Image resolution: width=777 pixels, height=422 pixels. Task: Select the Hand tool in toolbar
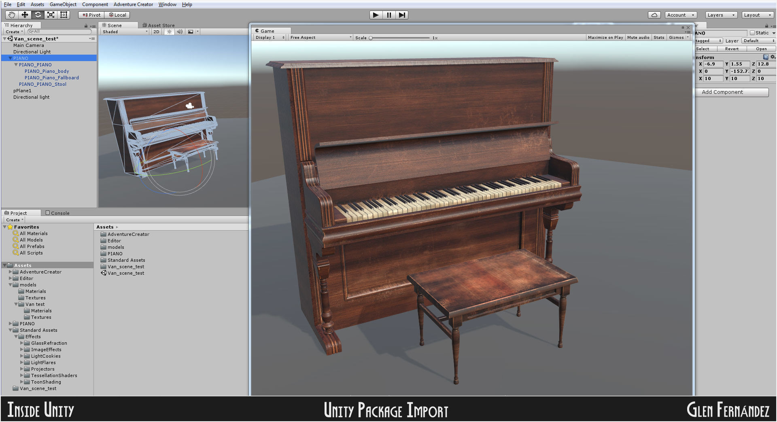click(x=12, y=15)
